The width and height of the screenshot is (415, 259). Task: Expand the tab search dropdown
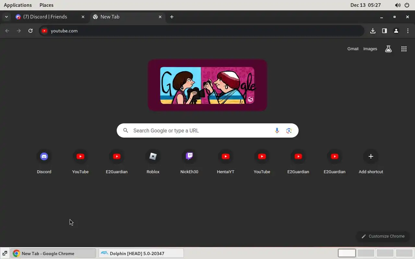coord(6,17)
